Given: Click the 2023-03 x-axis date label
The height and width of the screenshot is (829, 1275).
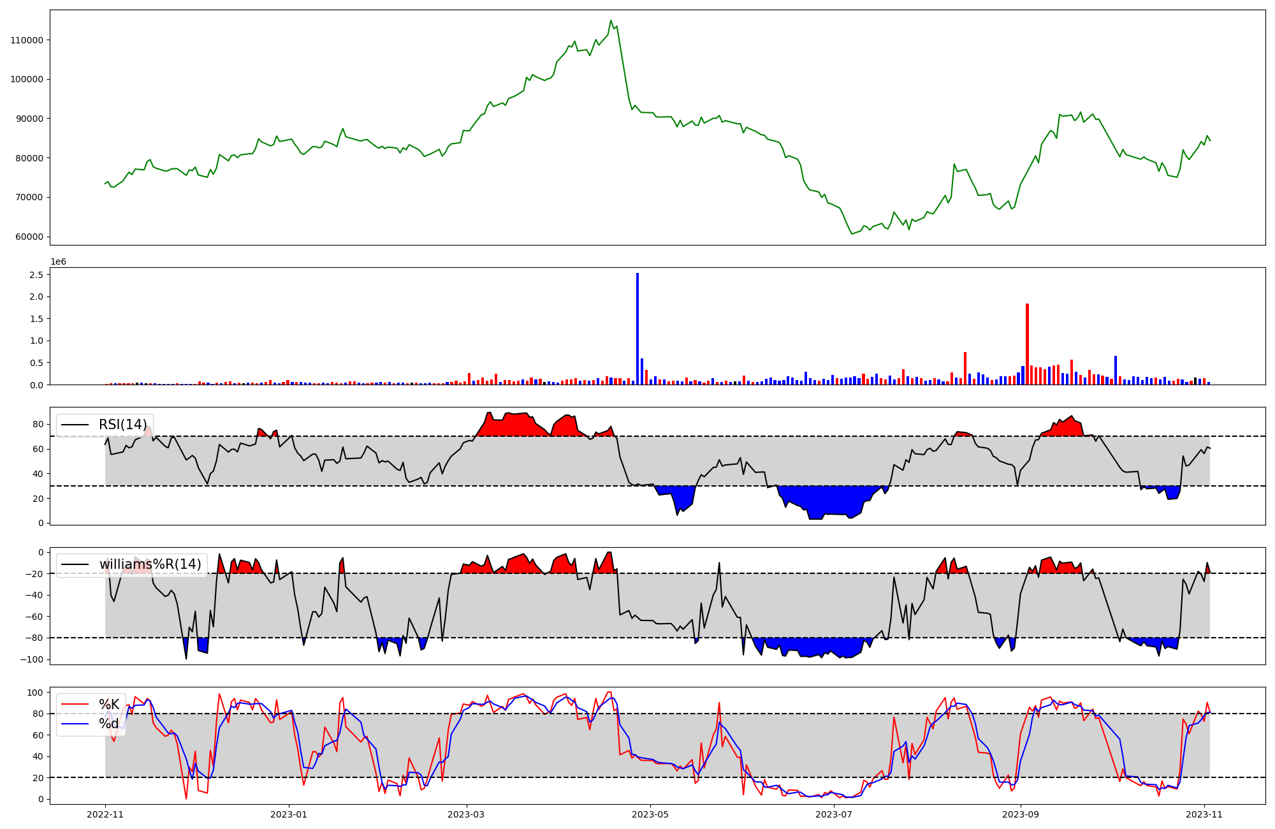Looking at the screenshot, I should (467, 814).
